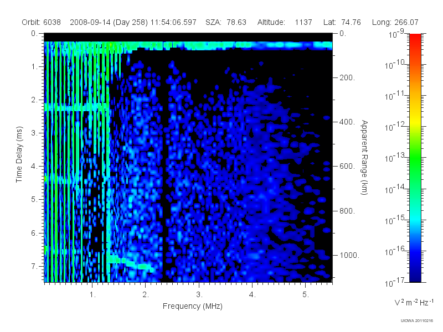This screenshot has width=443, height=332.
Task: Click the 'Time Delay (ms)' axis title
Action: pyautogui.click(x=19, y=154)
